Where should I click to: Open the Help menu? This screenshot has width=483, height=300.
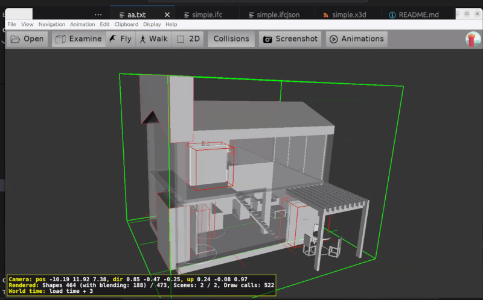[171, 24]
